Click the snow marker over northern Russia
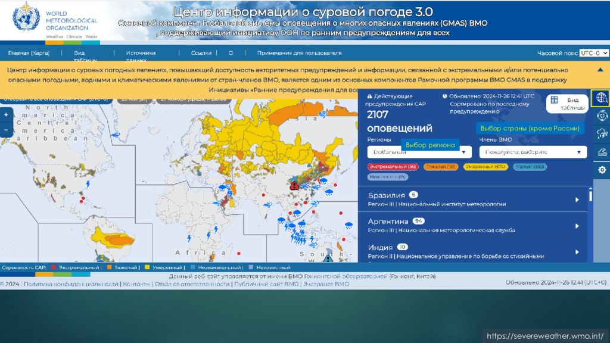The image size is (610, 343). [x=323, y=114]
